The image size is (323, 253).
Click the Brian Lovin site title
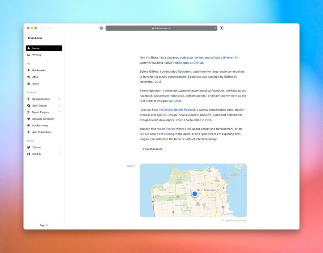[x=35, y=38]
